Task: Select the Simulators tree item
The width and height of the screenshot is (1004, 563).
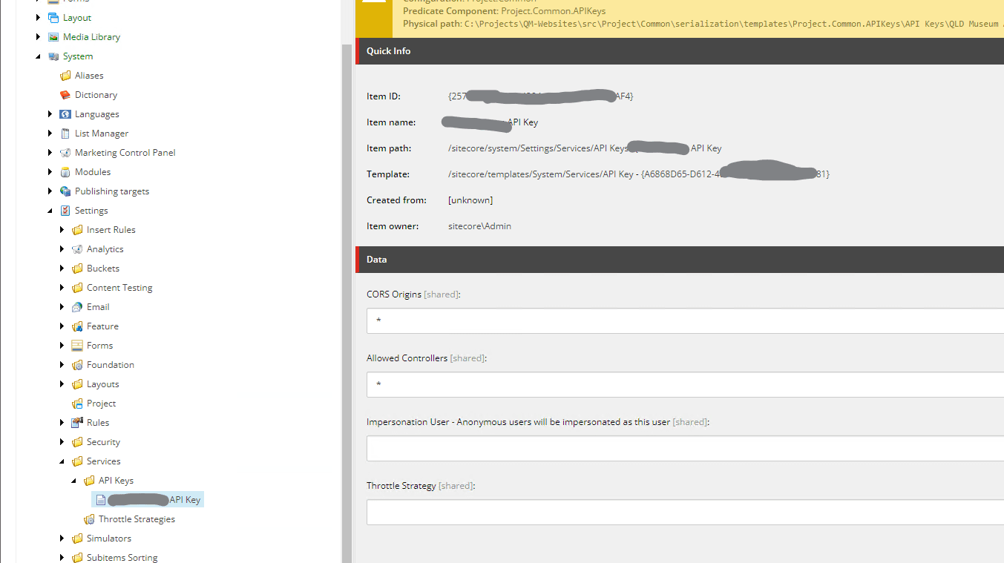Action: 109,539
